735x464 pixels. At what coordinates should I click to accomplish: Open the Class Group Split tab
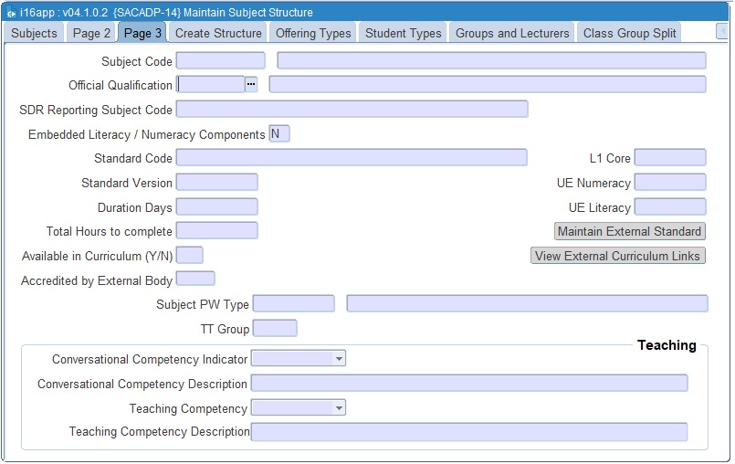[x=629, y=33]
